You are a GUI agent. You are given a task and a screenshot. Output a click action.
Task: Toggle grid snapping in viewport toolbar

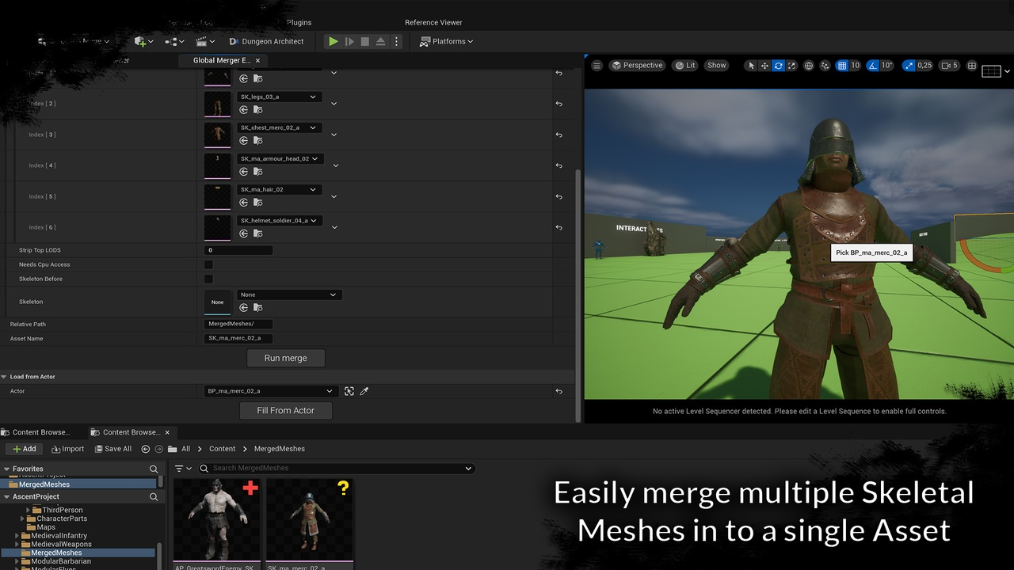pyautogui.click(x=842, y=66)
